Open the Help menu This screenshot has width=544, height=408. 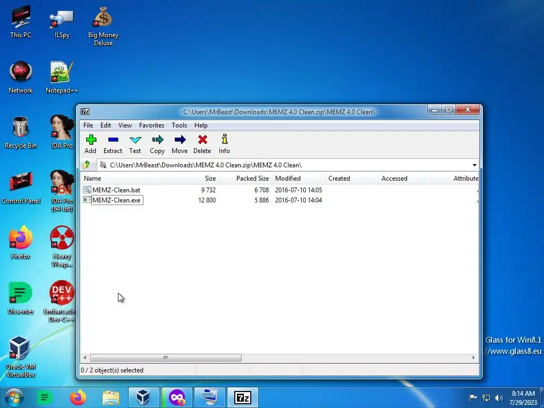(201, 125)
